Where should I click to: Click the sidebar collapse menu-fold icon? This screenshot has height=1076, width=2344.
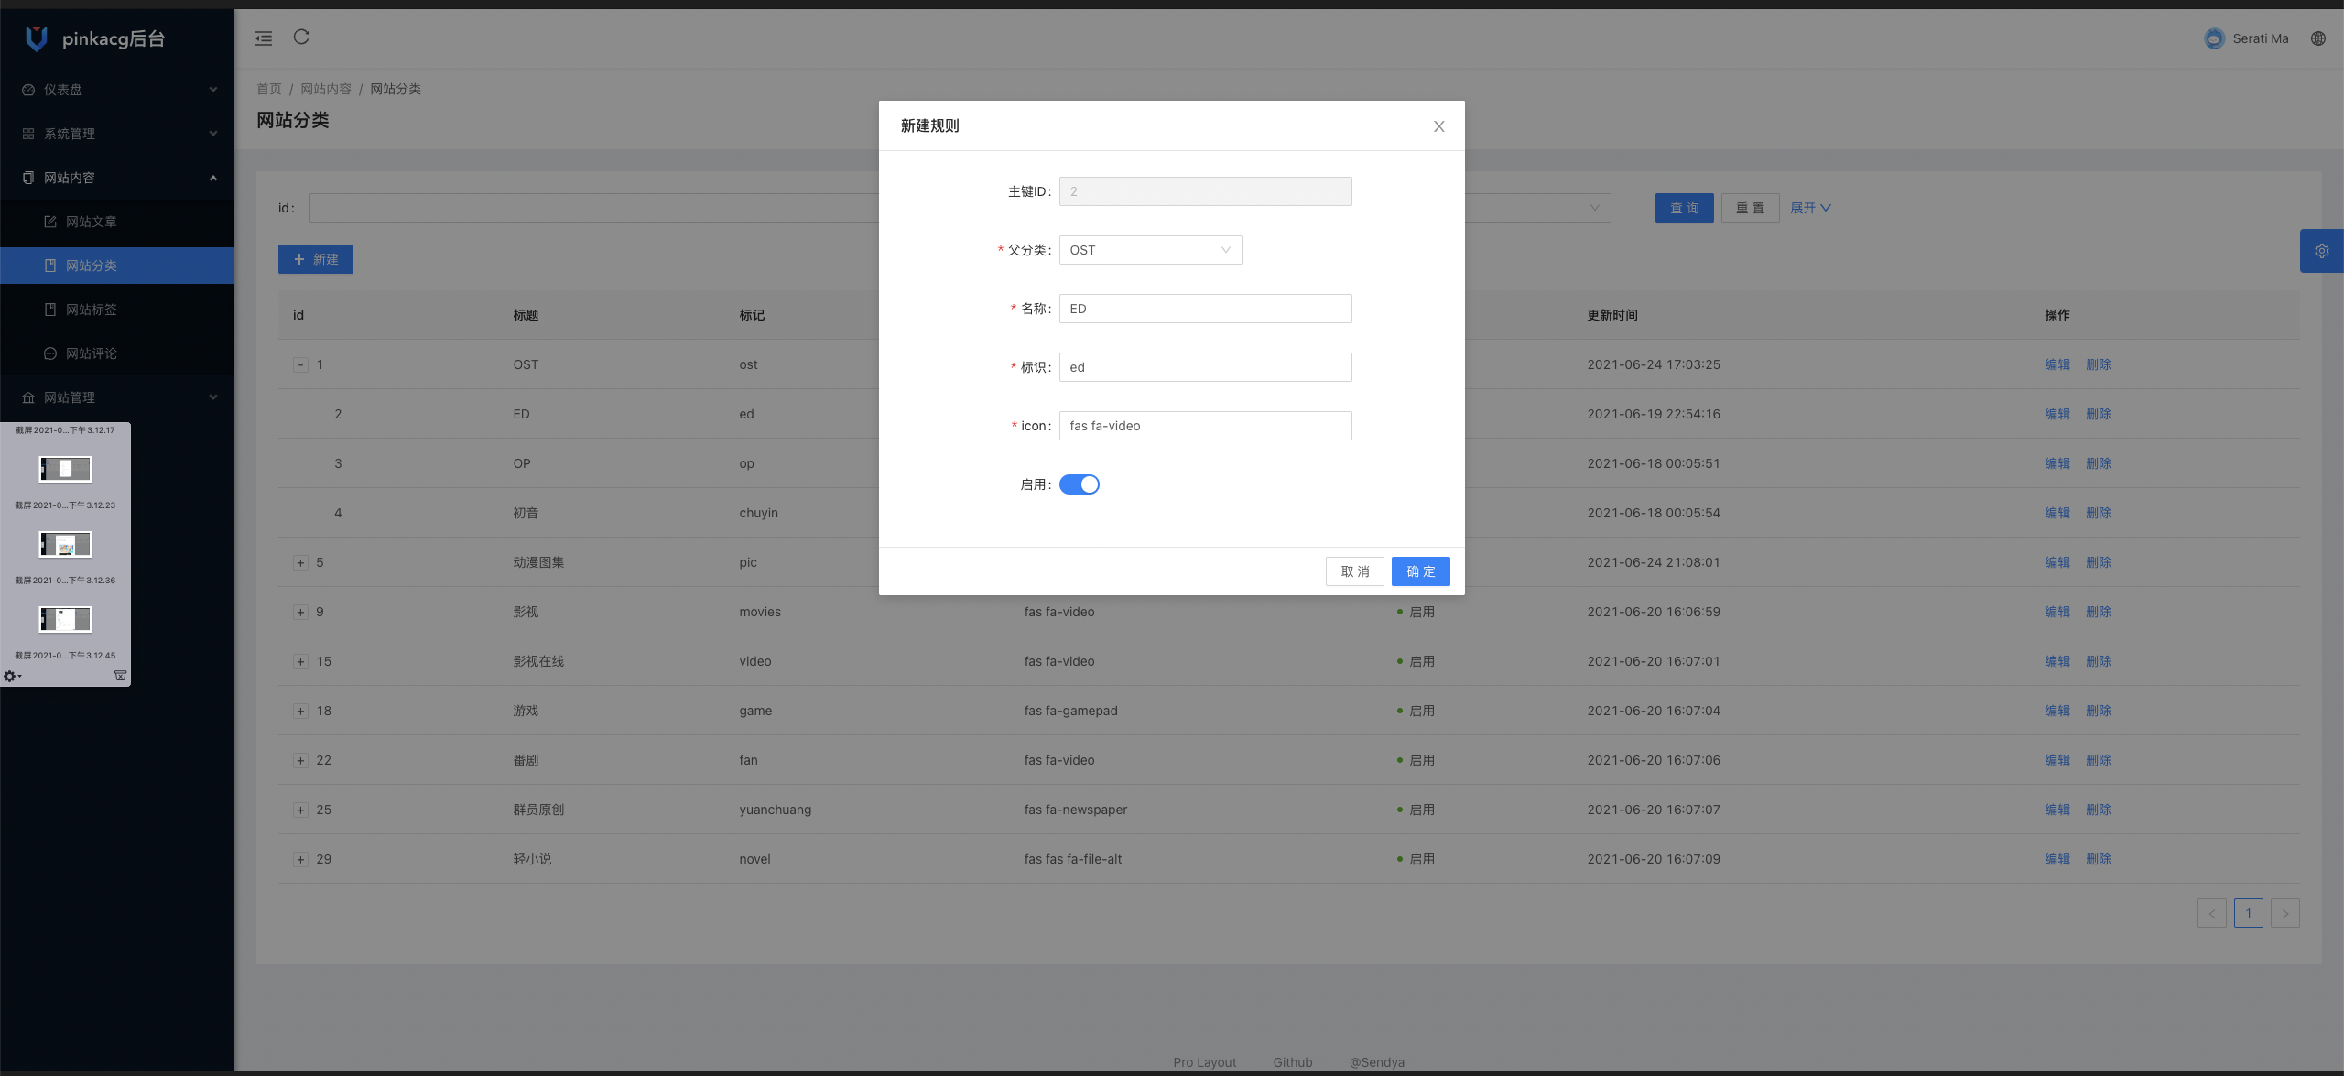(x=264, y=38)
